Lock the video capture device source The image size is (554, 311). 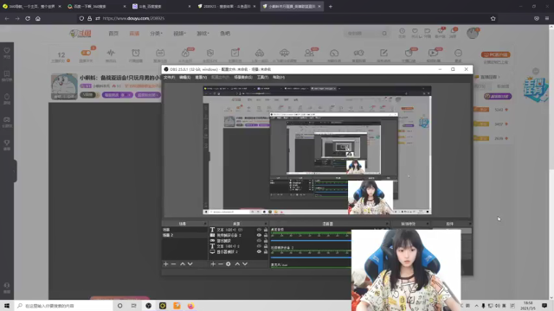pyautogui.click(x=266, y=235)
